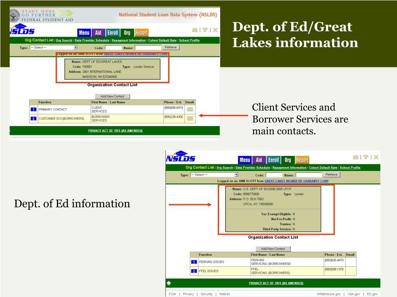Click blue number 1 icon beside PRIMARY CONTACT
The width and height of the screenshot is (397, 297).
(x=33, y=109)
